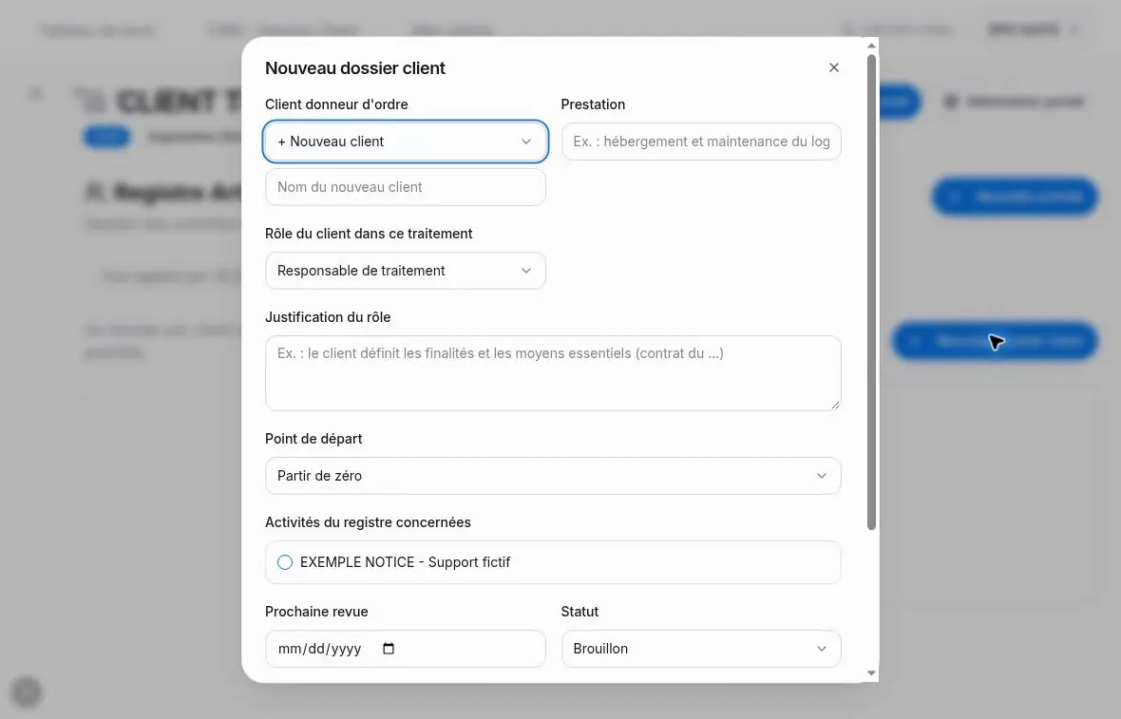Open the Rôle du client dropdown

coord(406,271)
